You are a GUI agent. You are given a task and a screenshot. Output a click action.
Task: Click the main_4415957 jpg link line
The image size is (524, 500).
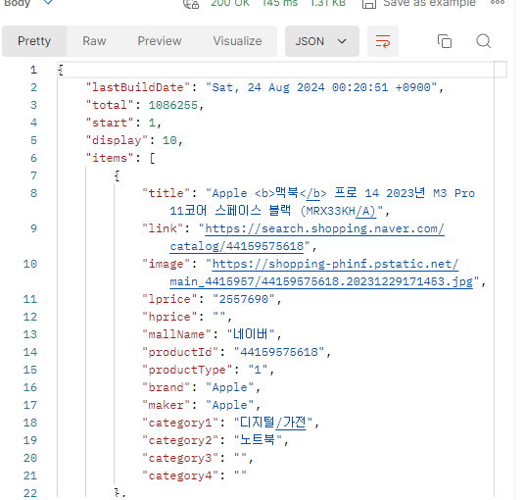pyautogui.click(x=321, y=281)
